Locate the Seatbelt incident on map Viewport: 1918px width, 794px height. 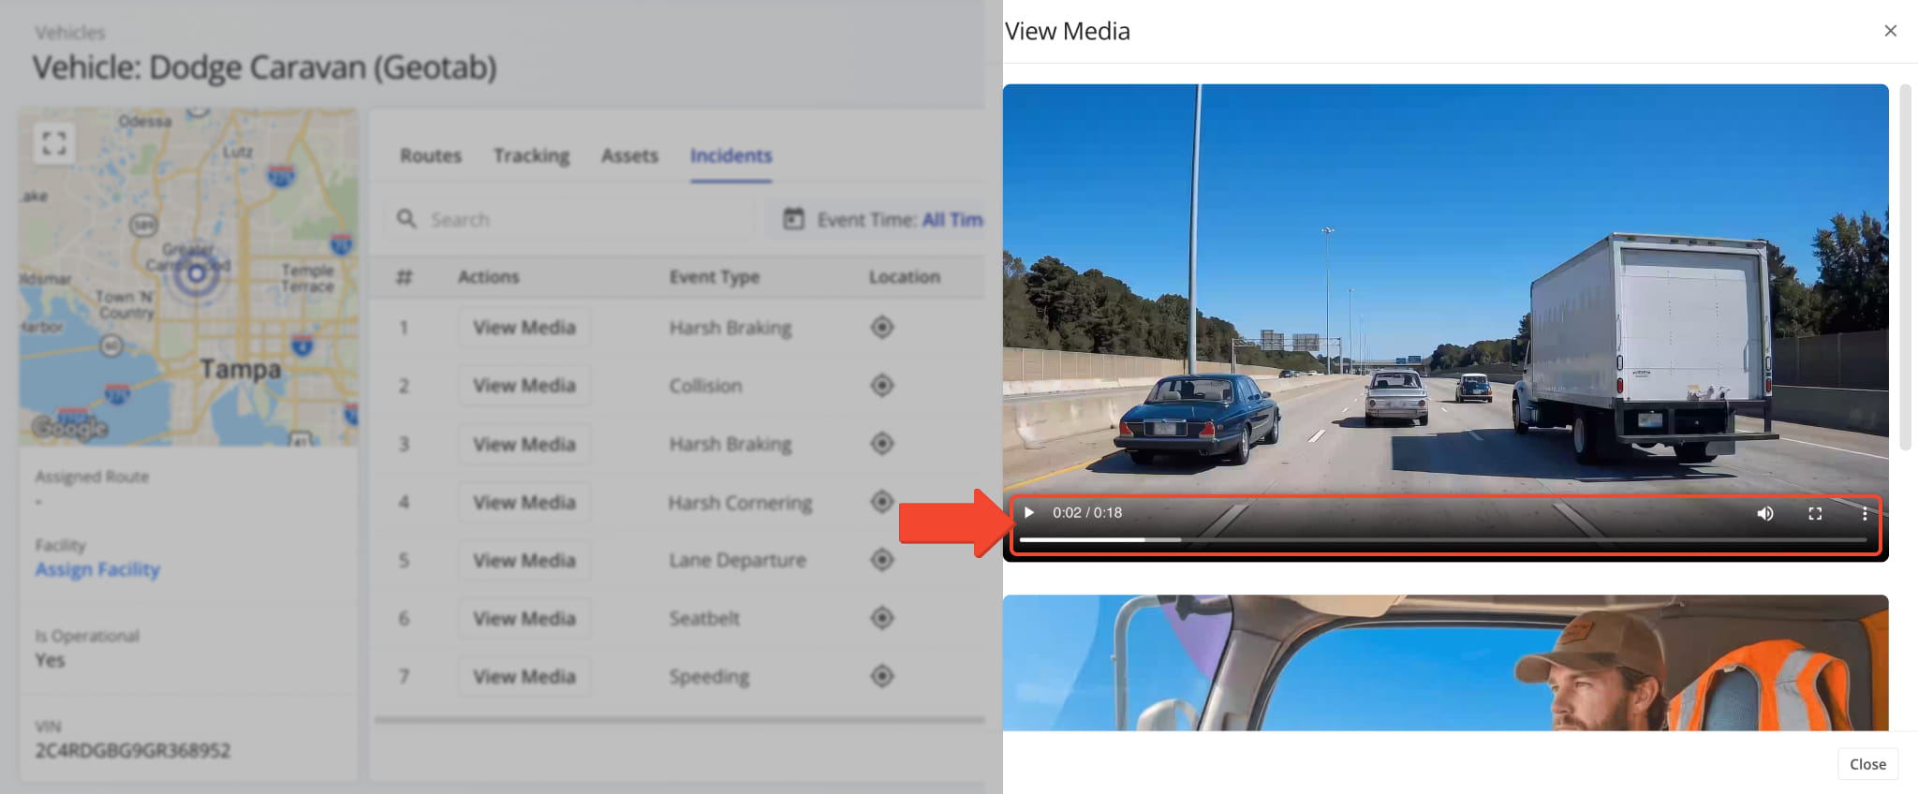882,618
